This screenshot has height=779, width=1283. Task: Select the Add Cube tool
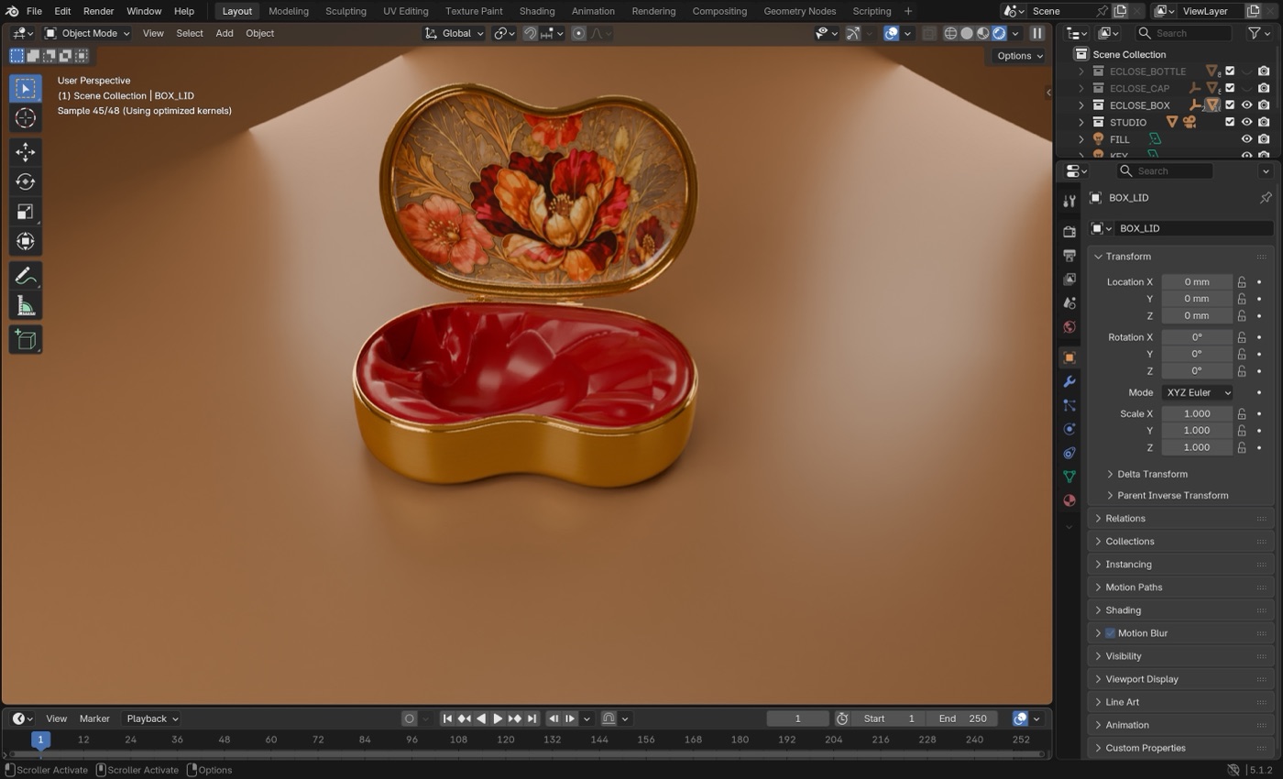tap(26, 340)
